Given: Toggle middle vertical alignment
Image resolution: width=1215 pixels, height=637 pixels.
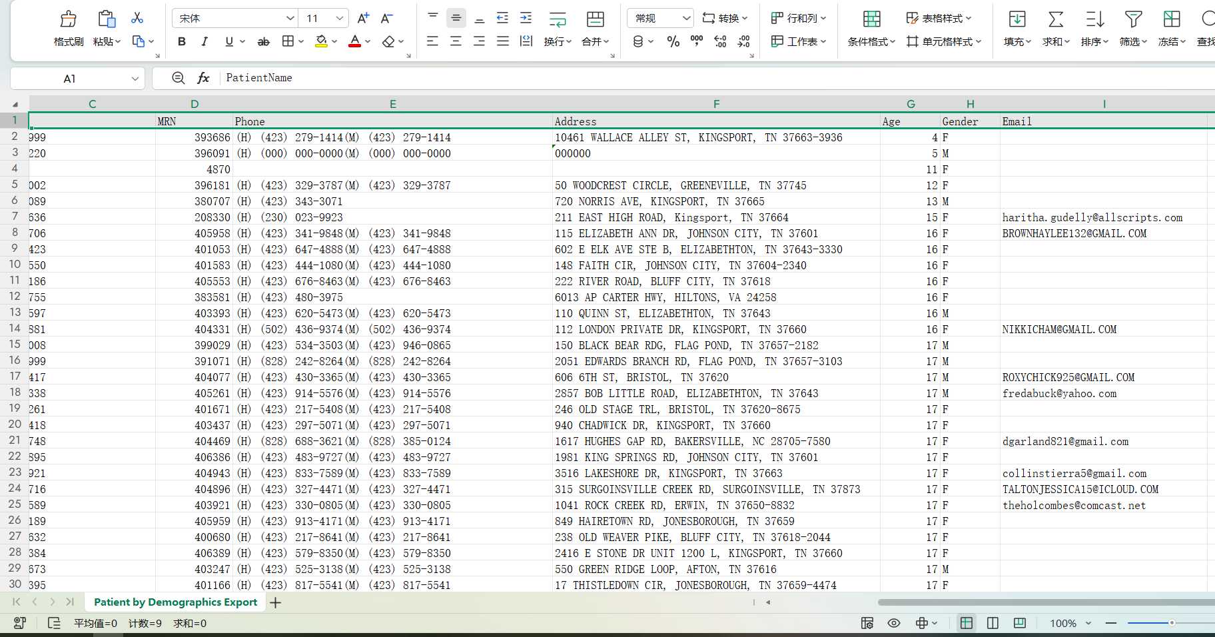Looking at the screenshot, I should (x=456, y=18).
